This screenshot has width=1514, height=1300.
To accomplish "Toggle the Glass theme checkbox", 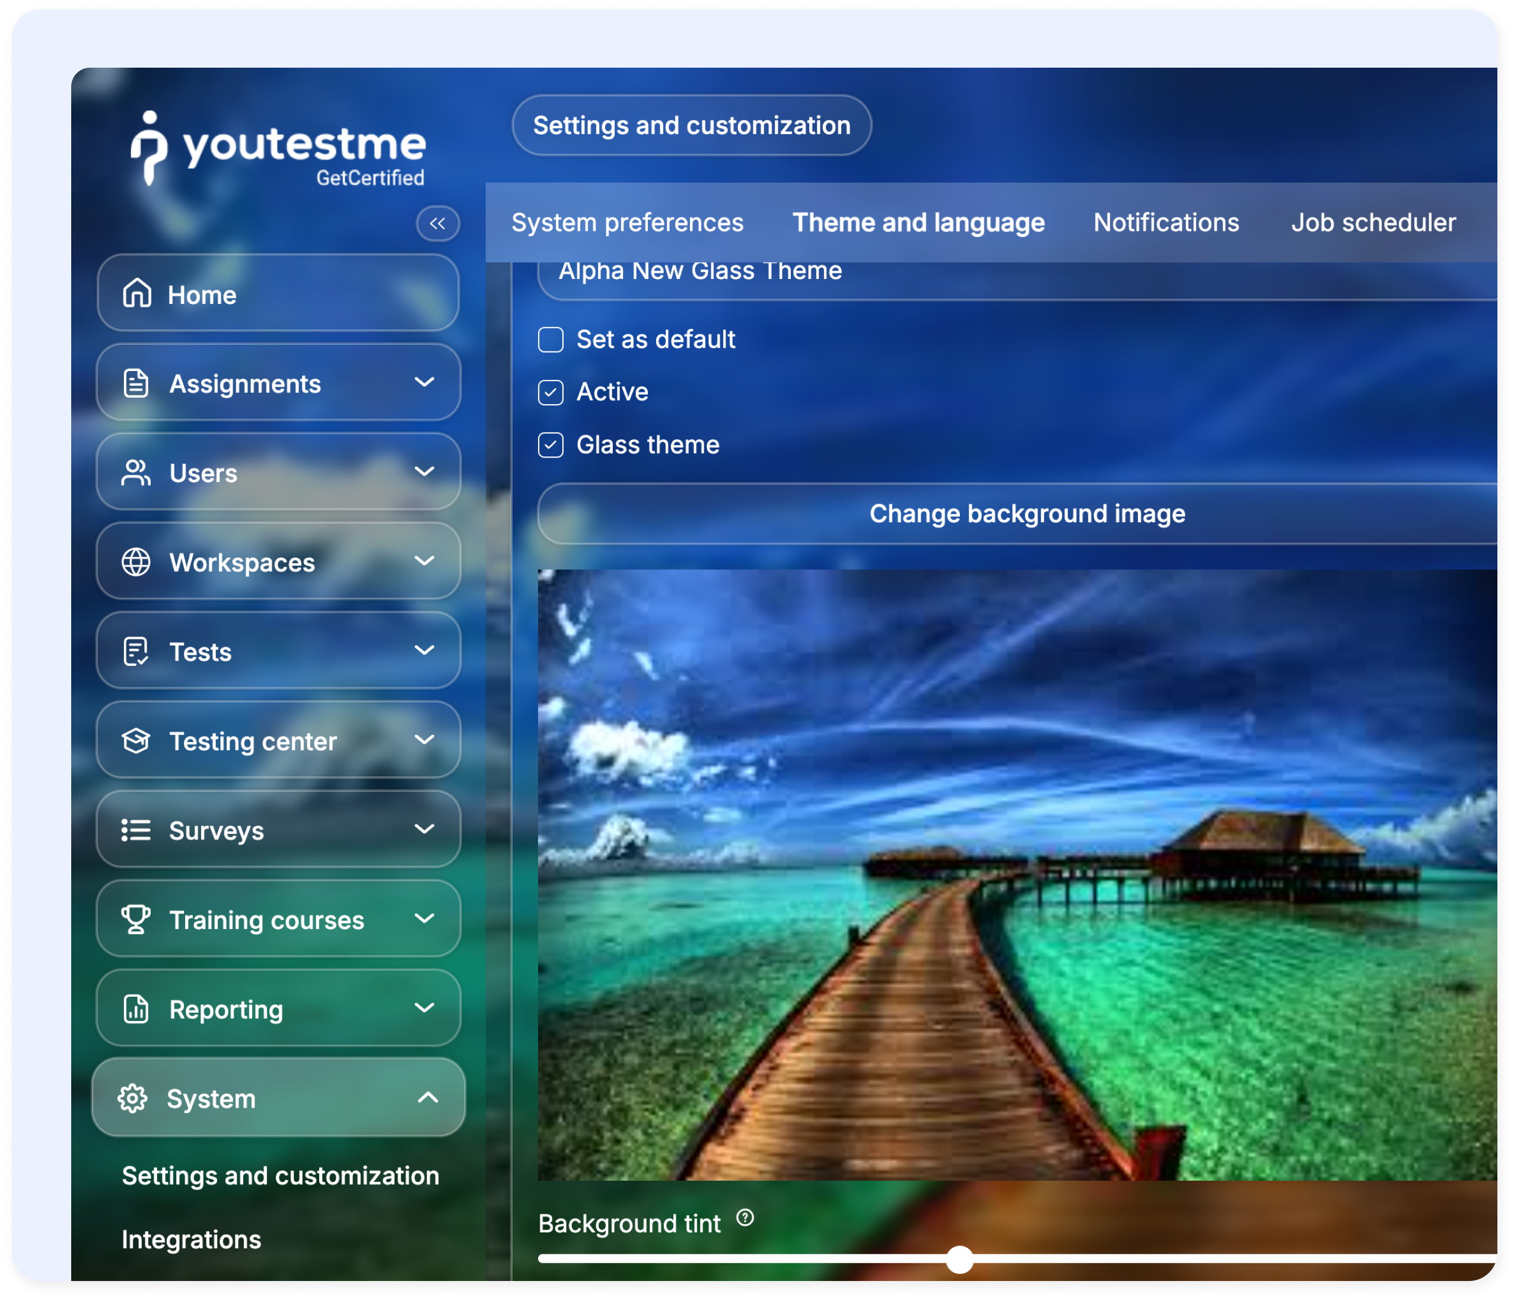I will 550,445.
